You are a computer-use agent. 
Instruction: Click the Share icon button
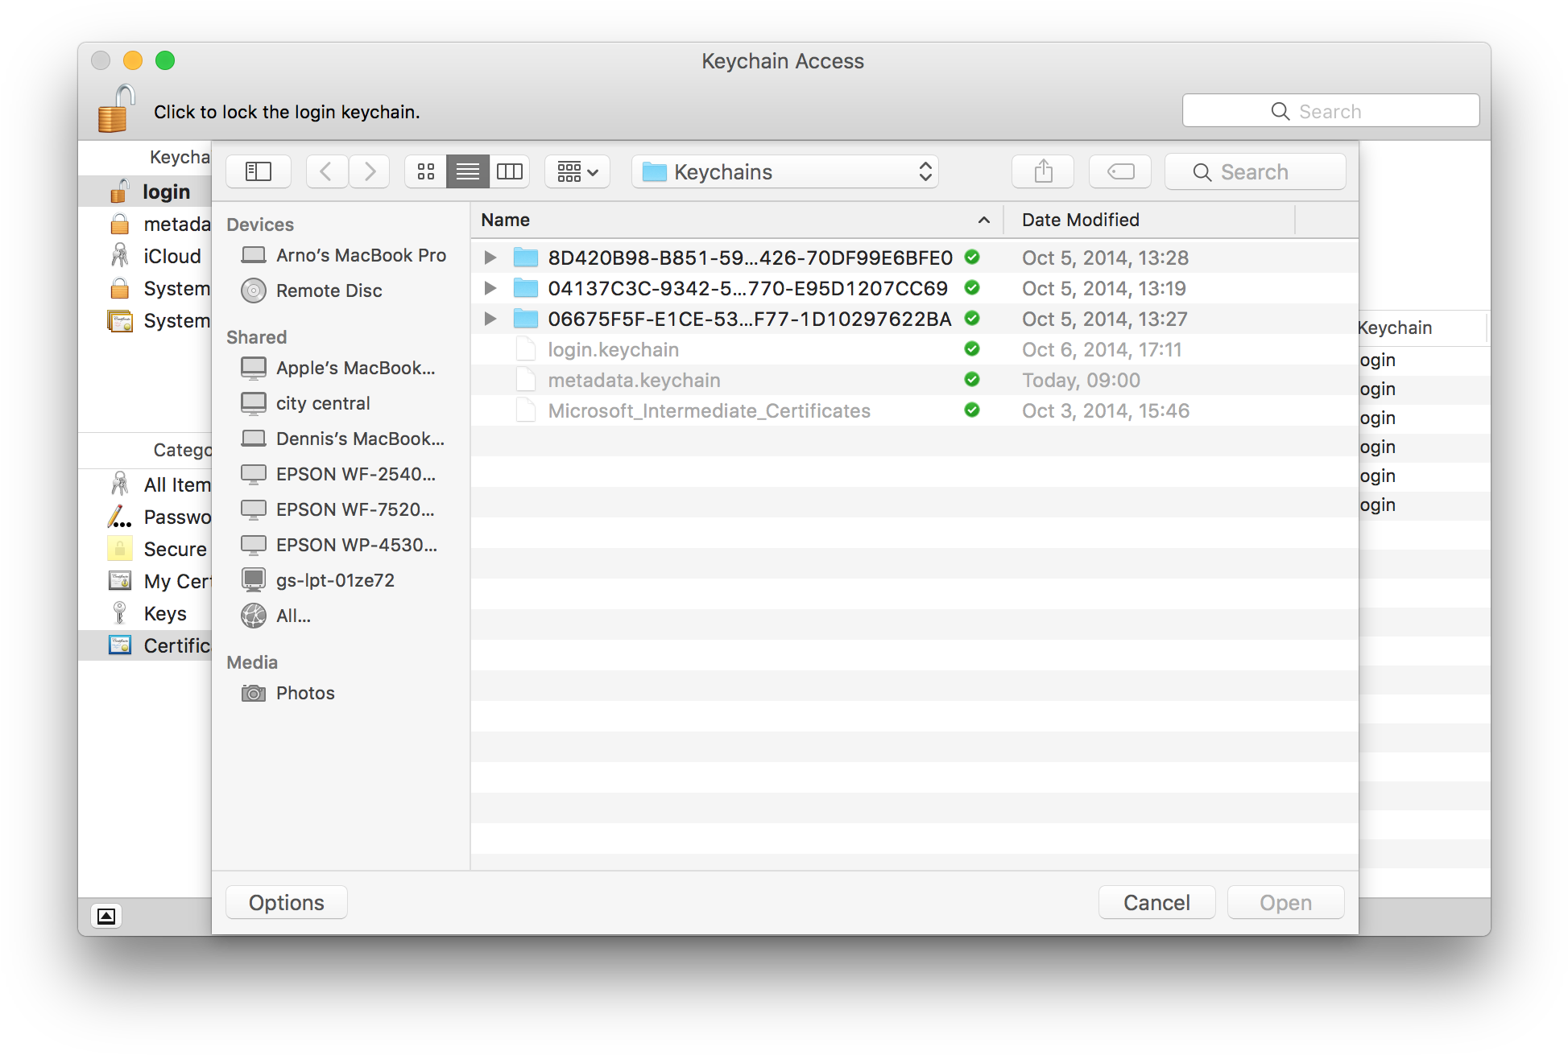coord(1043,171)
